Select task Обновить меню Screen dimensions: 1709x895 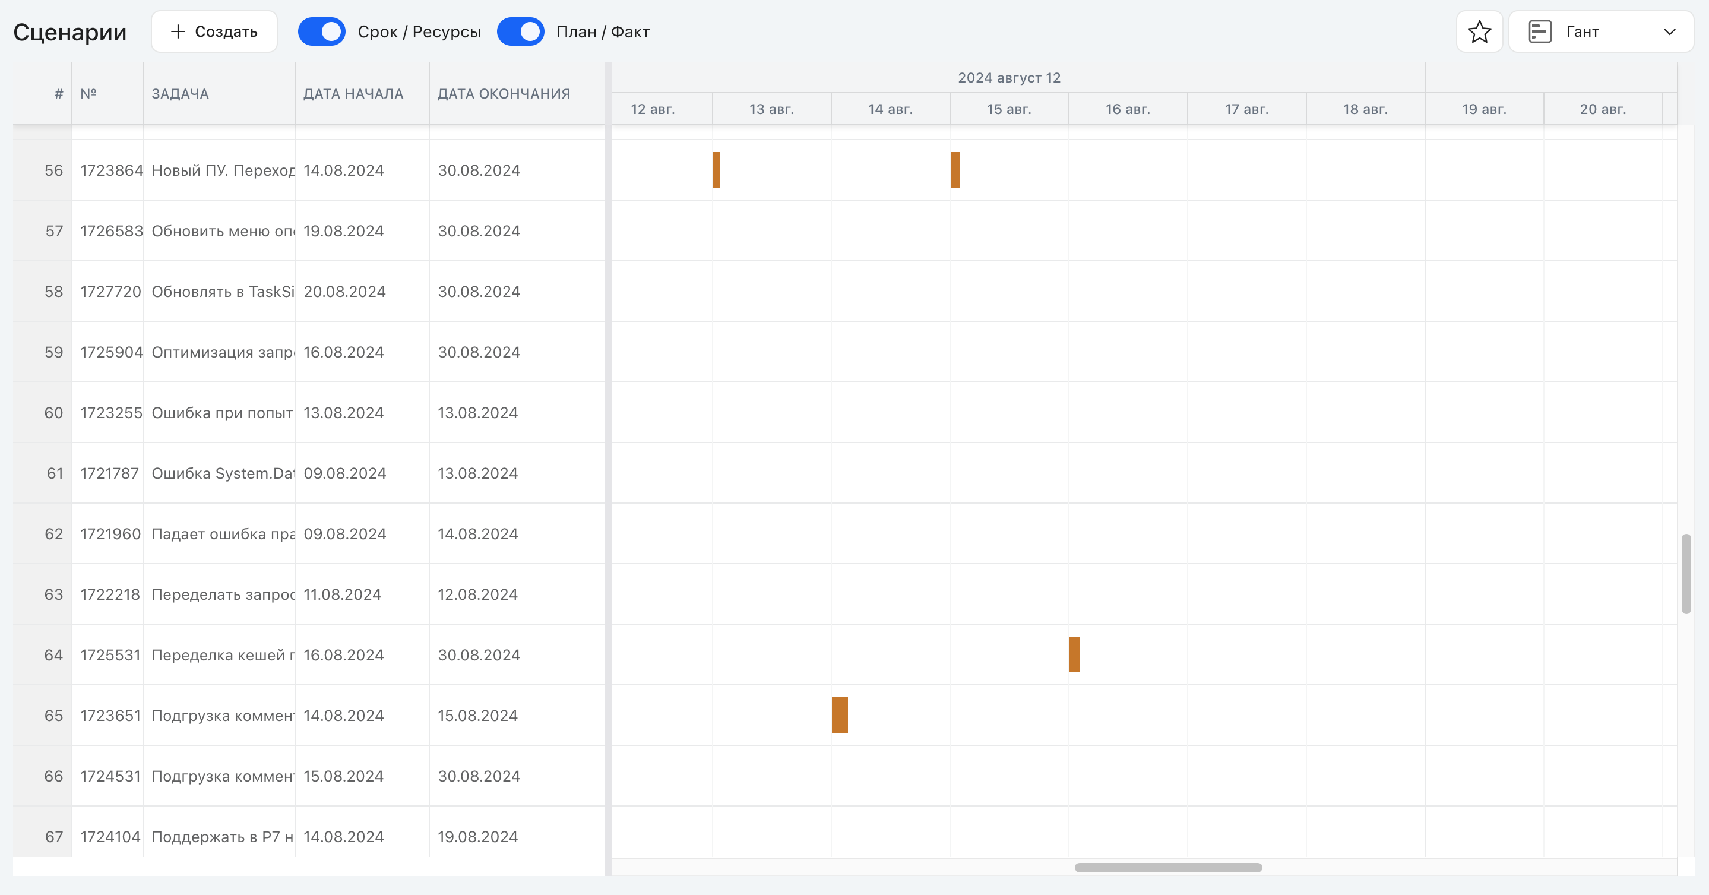click(223, 231)
